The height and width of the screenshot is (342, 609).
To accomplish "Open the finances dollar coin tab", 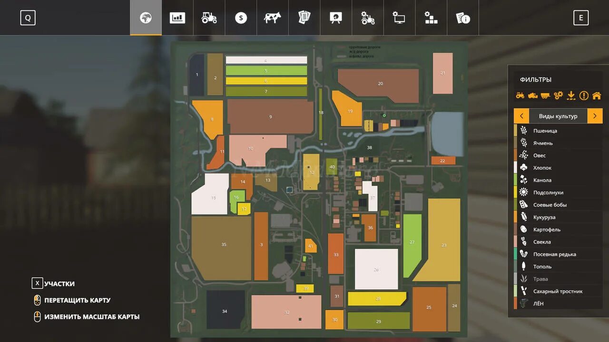I will click(241, 18).
